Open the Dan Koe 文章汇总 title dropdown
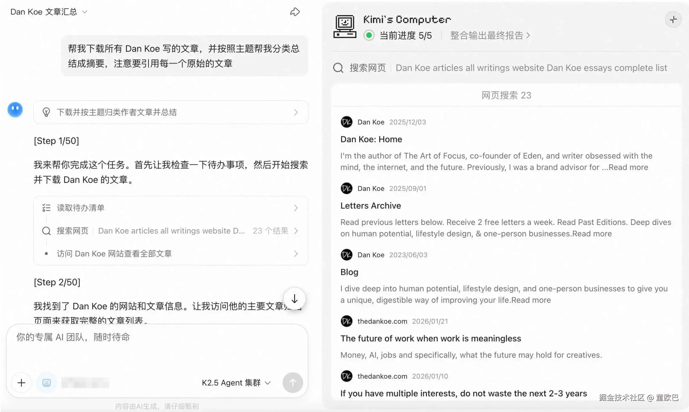The width and height of the screenshot is (689, 412). [x=49, y=12]
